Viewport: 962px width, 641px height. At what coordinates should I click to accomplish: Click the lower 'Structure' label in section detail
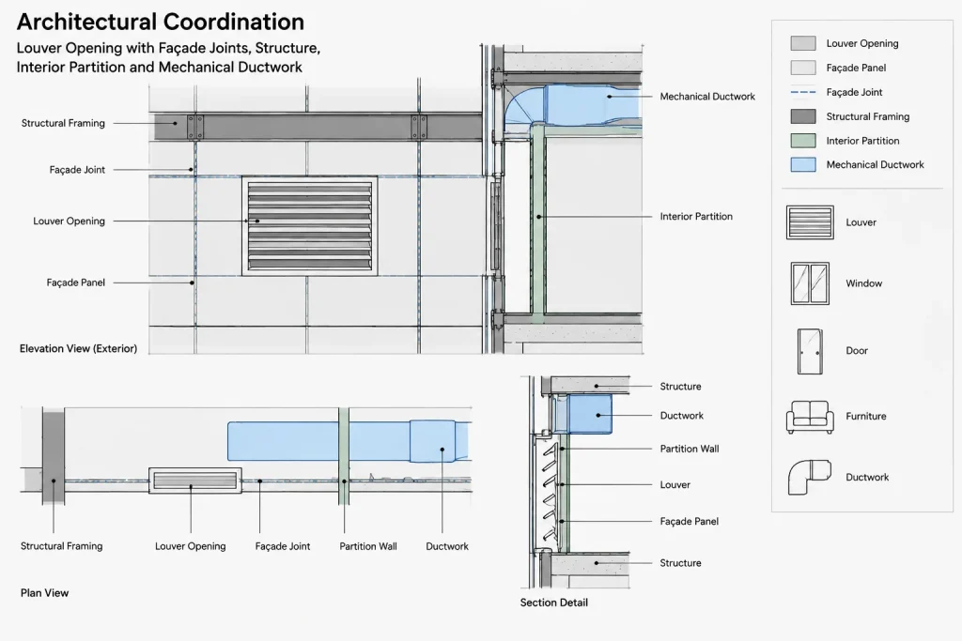point(680,563)
